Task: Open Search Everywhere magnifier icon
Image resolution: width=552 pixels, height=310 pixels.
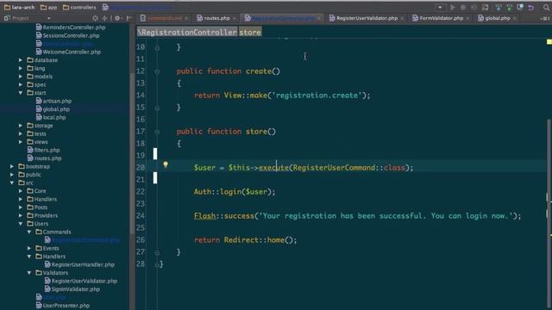Action: point(546,8)
